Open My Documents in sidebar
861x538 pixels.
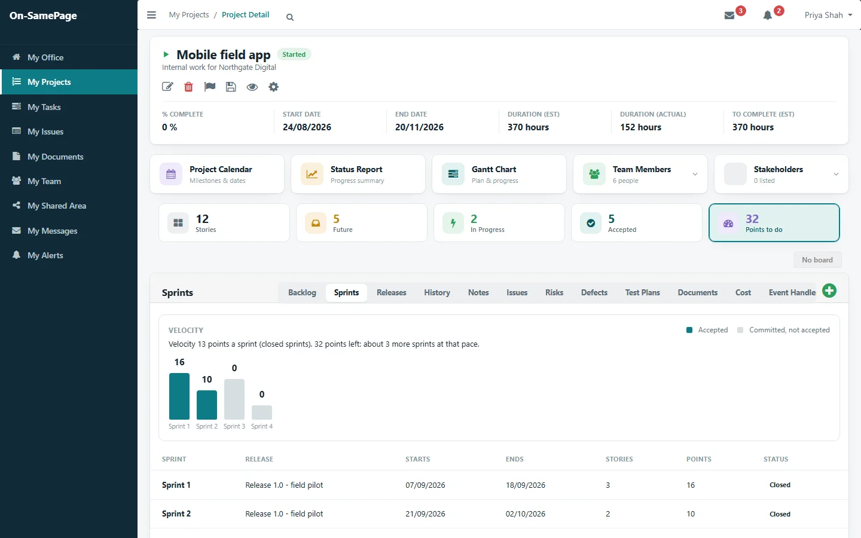[69, 157]
